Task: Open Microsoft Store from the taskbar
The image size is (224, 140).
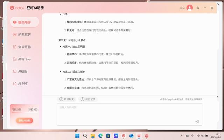Action: point(108,136)
